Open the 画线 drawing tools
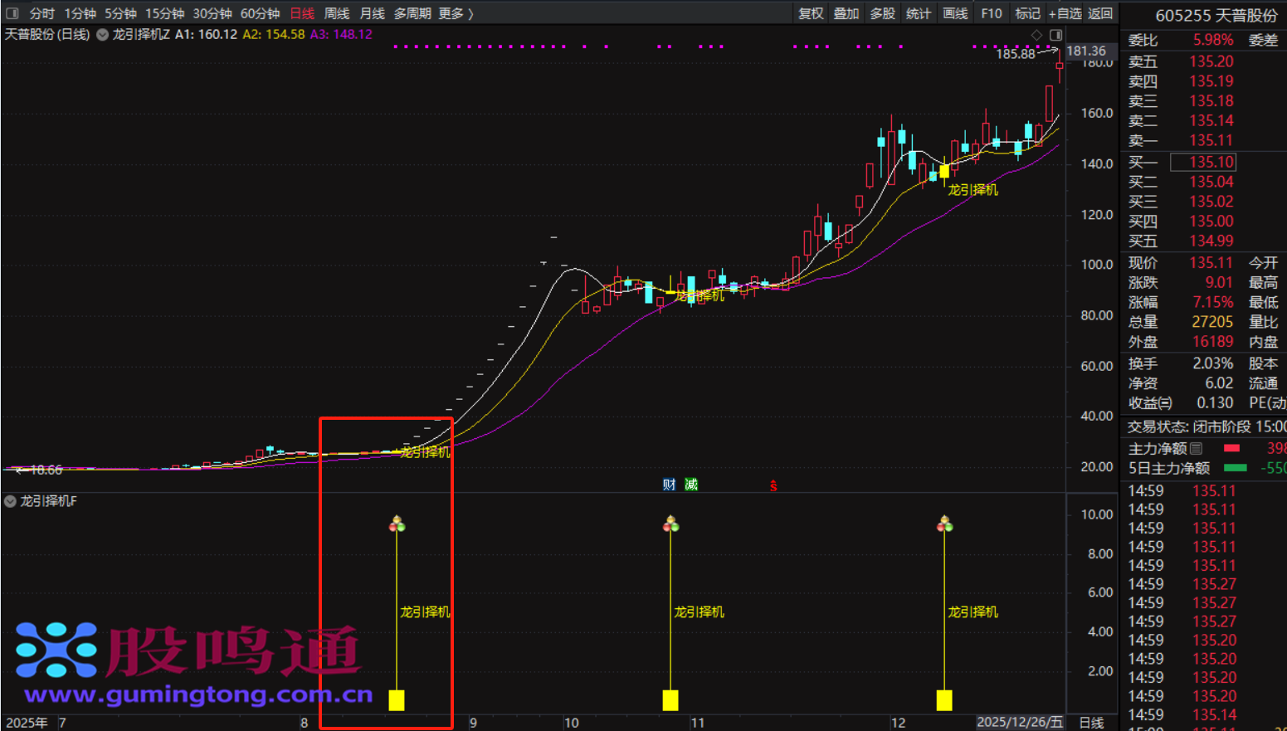 (x=955, y=13)
